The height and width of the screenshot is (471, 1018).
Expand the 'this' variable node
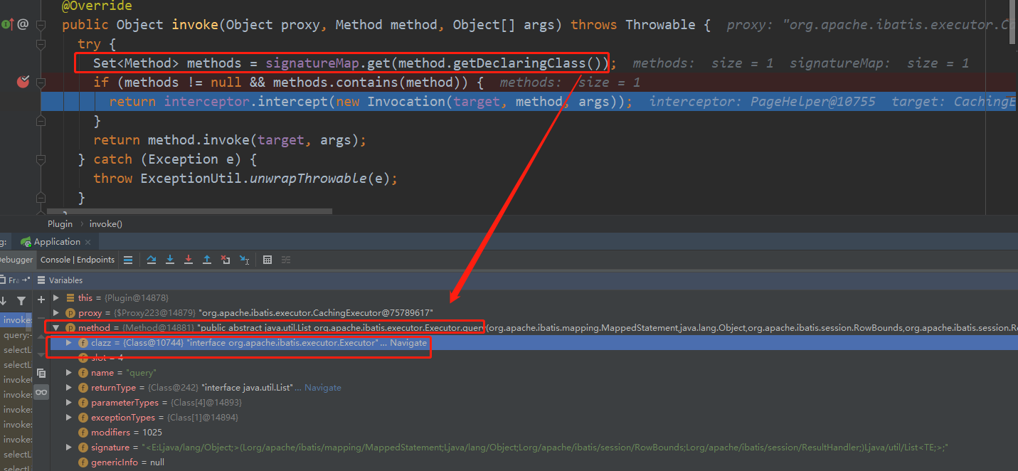pos(57,297)
